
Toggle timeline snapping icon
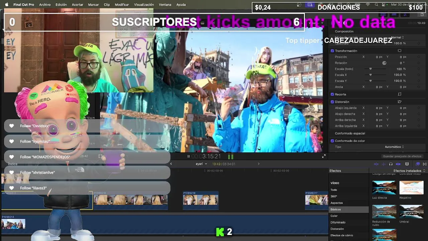pos(398,164)
